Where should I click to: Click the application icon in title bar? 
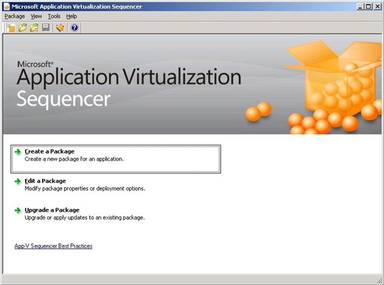click(x=7, y=6)
